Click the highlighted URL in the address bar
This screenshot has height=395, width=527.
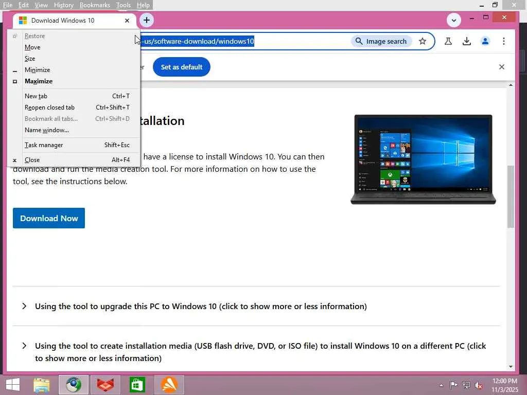click(198, 41)
